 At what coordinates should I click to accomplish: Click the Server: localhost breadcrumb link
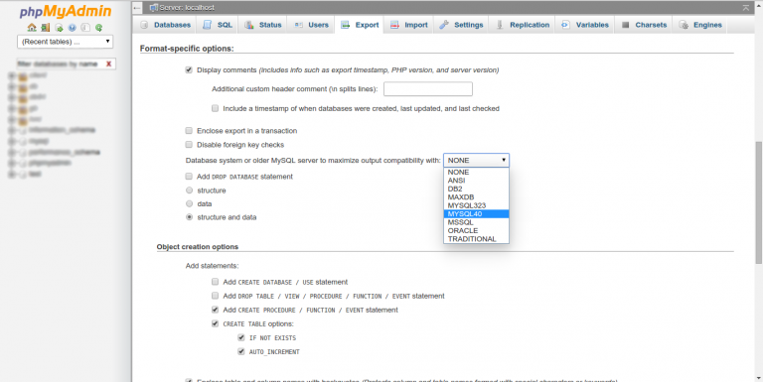187,8
